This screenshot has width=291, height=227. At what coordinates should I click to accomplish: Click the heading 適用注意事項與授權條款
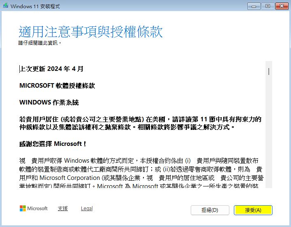pyautogui.click(x=90, y=32)
